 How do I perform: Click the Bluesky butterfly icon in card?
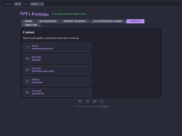tap(27, 70)
